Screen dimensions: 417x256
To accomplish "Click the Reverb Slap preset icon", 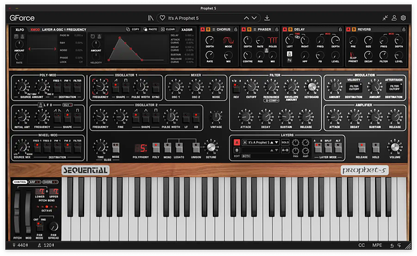I will (353, 55).
